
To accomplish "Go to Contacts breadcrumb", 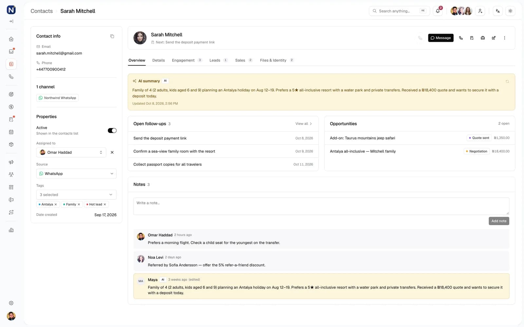I will pos(42,11).
